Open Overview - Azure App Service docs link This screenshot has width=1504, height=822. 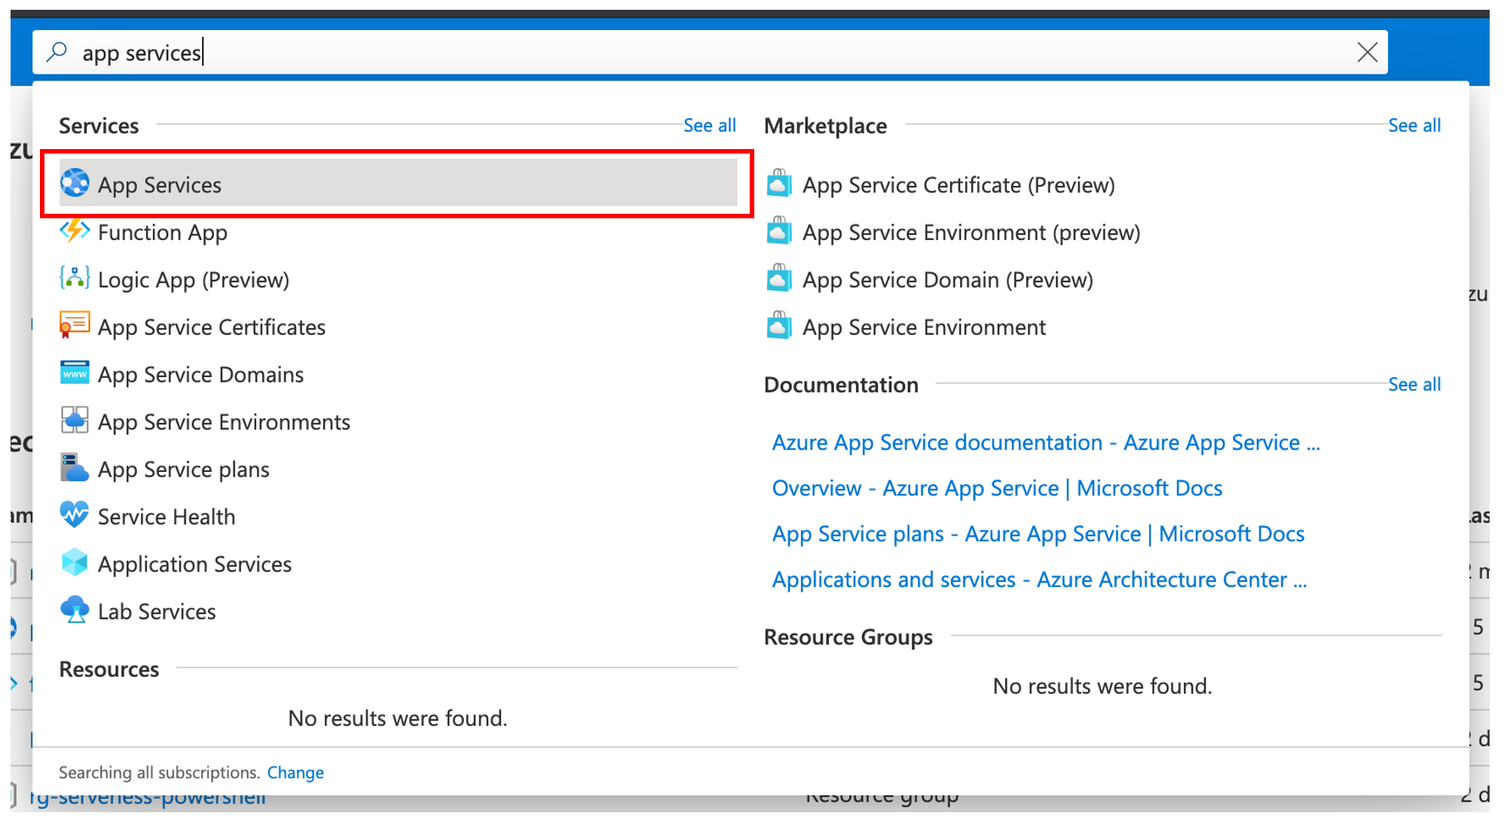[996, 489]
